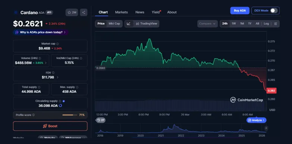
Task: Click #11 rank badge
Action: coord(49,12)
